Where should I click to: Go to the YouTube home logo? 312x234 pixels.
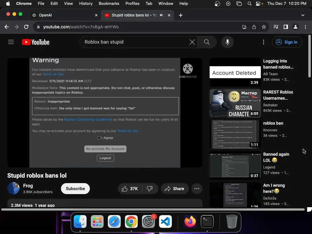click(36, 42)
